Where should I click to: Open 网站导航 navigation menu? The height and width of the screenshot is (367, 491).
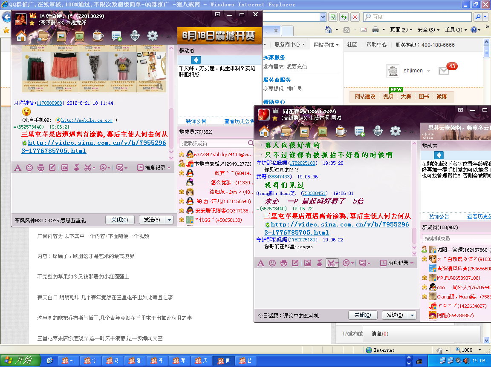[326, 45]
